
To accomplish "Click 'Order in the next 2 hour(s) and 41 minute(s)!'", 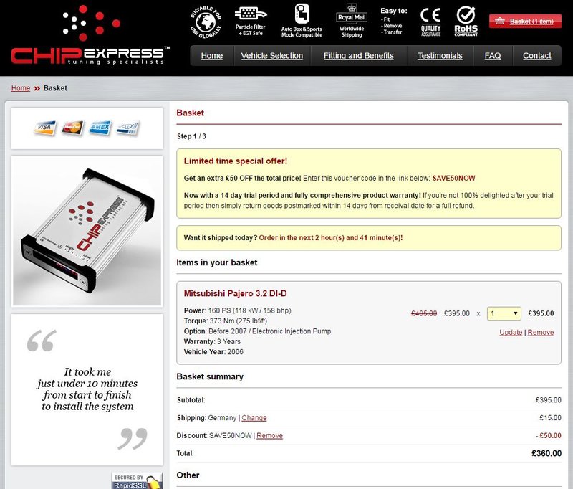I will 331,238.
